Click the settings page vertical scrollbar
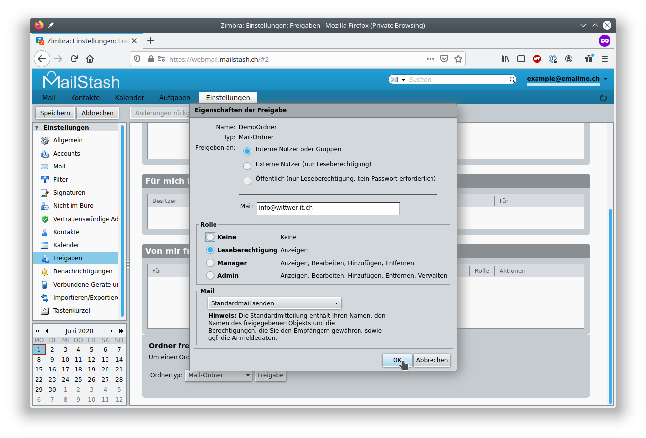The image size is (646, 438). (x=610, y=306)
